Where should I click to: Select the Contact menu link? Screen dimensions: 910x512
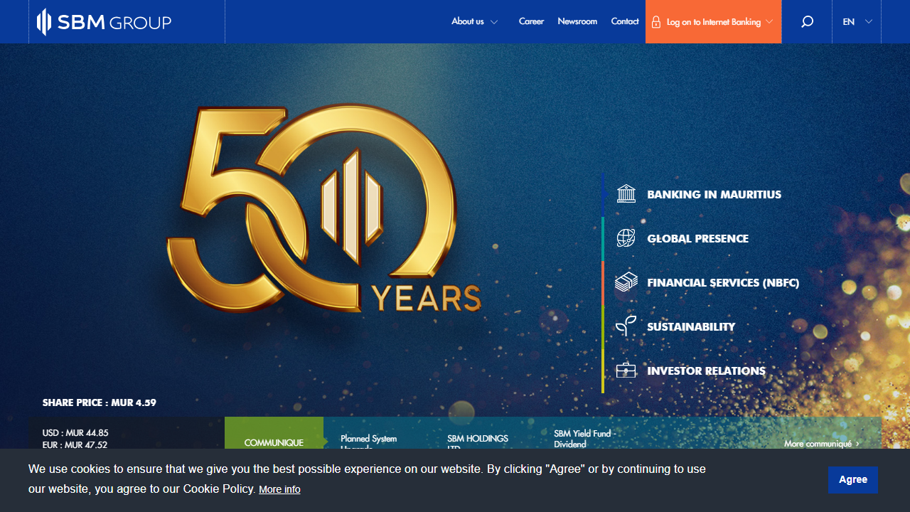click(x=625, y=21)
